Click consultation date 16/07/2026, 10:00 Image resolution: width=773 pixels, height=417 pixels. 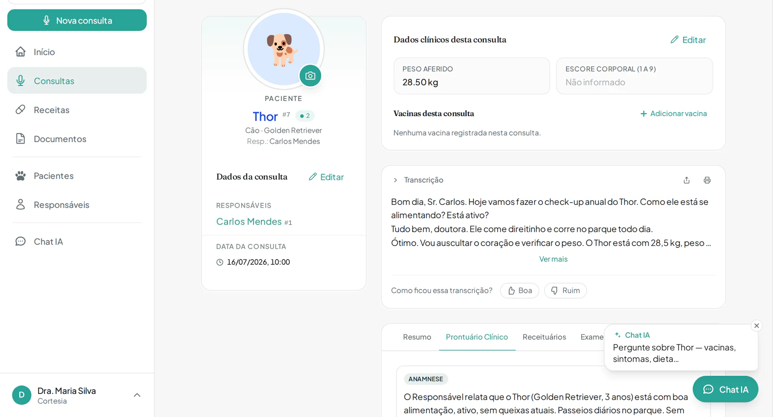pyautogui.click(x=258, y=262)
